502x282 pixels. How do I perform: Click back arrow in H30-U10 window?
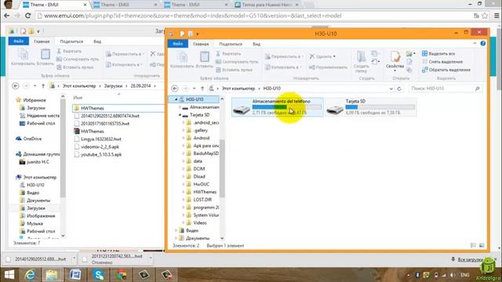tap(175, 89)
